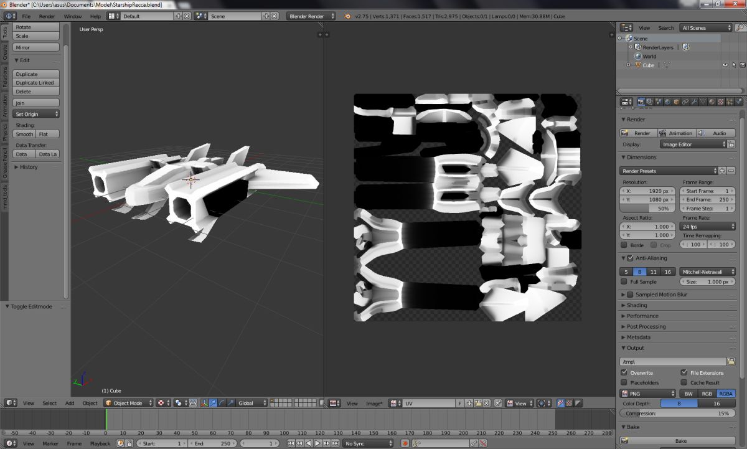The image size is (747, 449).
Task: Open the Help menu
Action: pos(95,16)
